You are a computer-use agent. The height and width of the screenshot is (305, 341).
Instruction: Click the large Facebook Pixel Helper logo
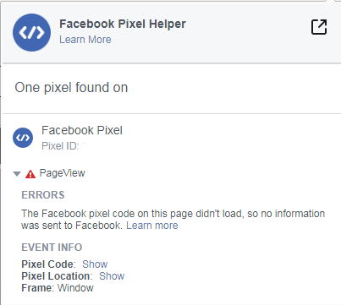click(x=31, y=32)
